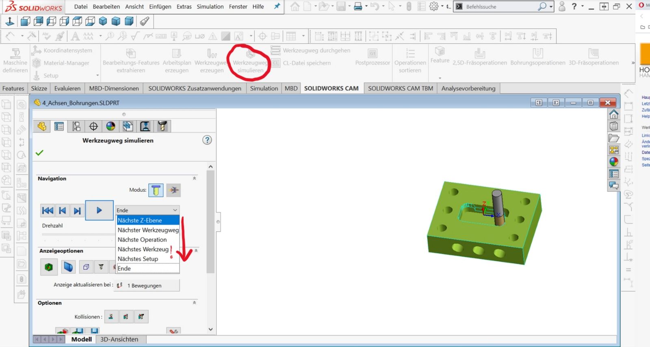Open the Extras menu
The height and width of the screenshot is (347, 650).
184,7
